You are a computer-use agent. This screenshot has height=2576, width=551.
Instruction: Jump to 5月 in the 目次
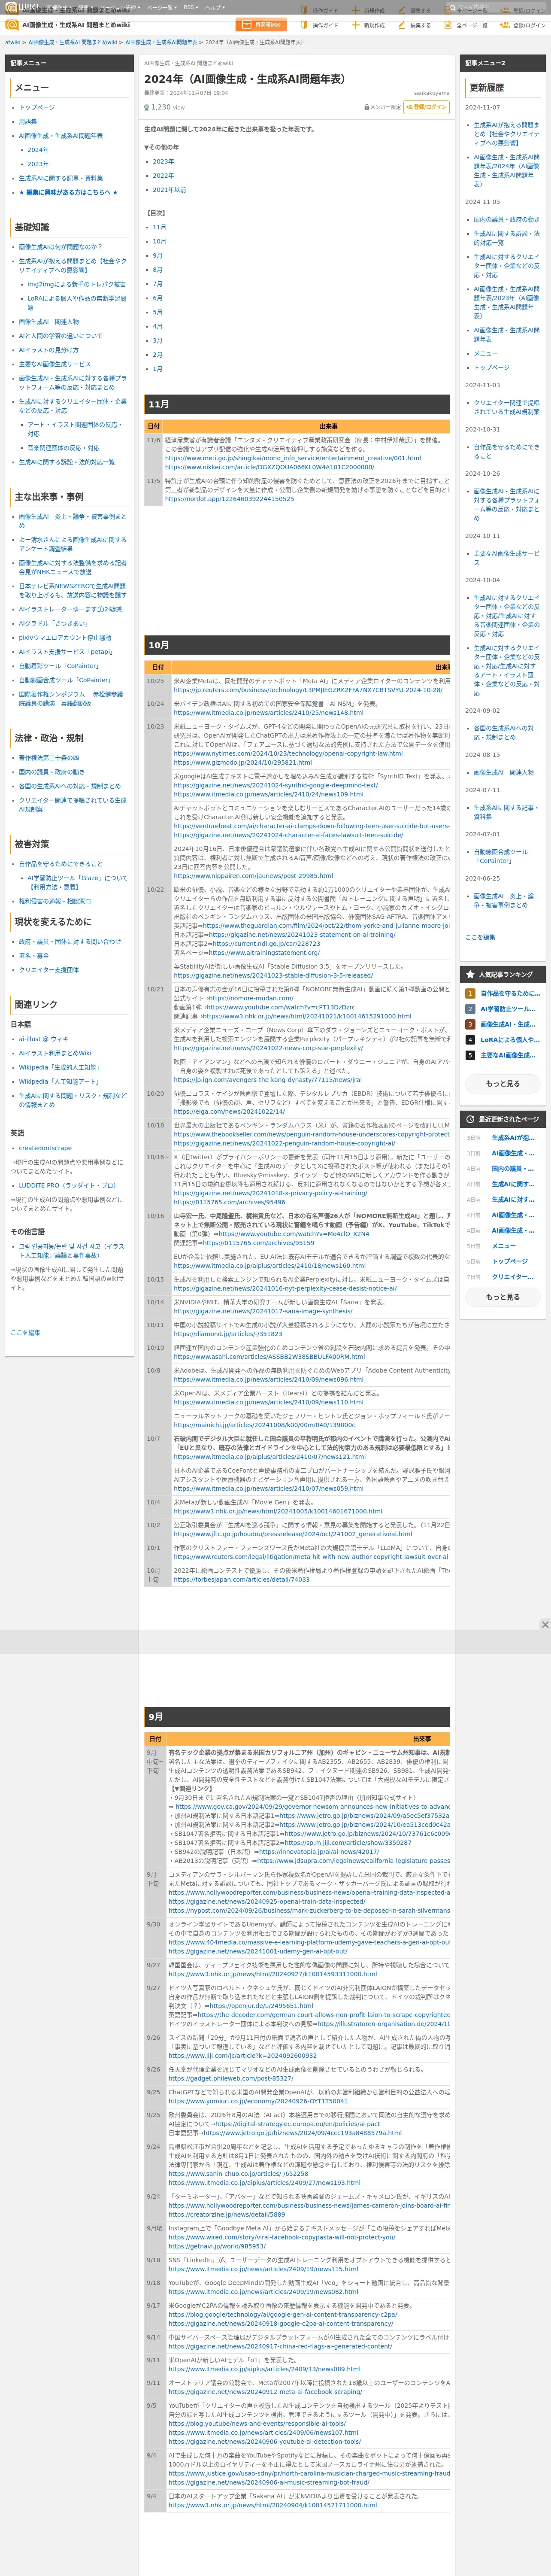pyautogui.click(x=157, y=312)
